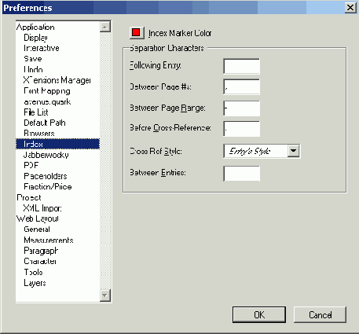Open Measurements under Web Layout
This screenshot has width=359, height=334.
coord(49,240)
